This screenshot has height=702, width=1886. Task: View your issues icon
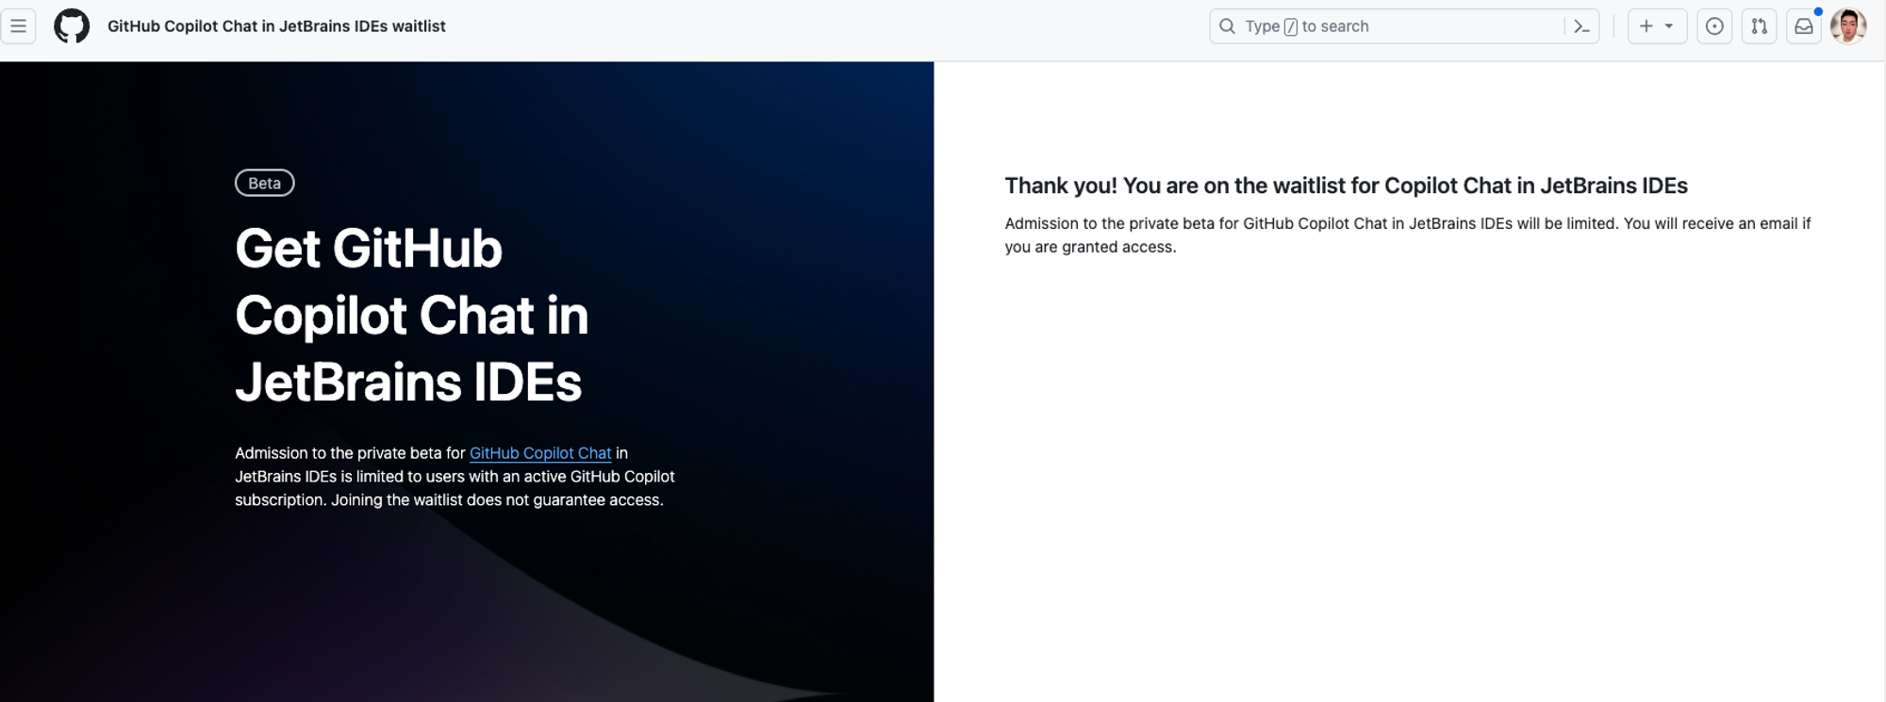(x=1714, y=26)
